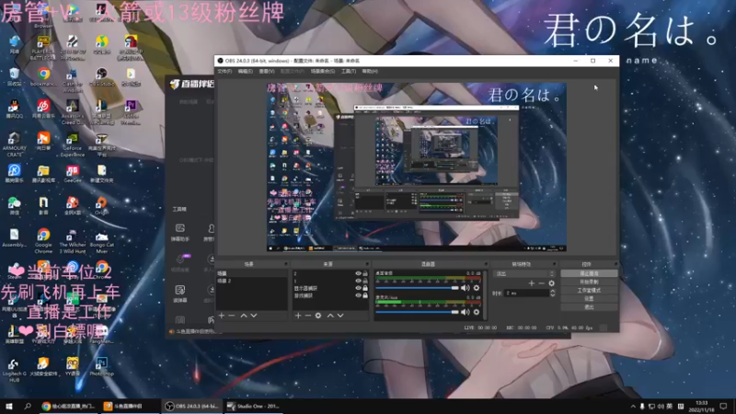Open the Logitech G HUB desktop icon
The width and height of the screenshot is (736, 414).
pos(14,370)
